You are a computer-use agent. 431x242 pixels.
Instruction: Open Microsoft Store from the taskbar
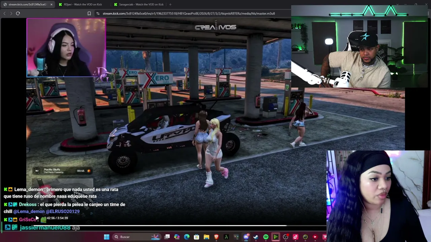197,237
